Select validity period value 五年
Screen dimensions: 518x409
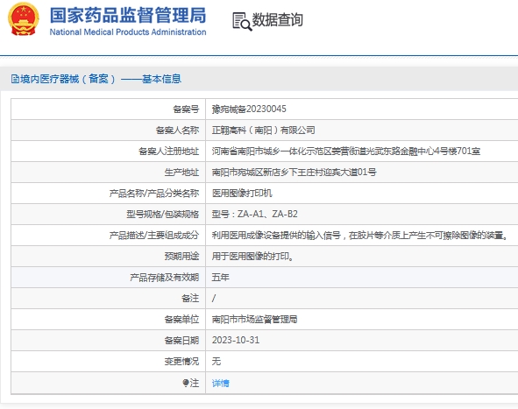[220, 278]
